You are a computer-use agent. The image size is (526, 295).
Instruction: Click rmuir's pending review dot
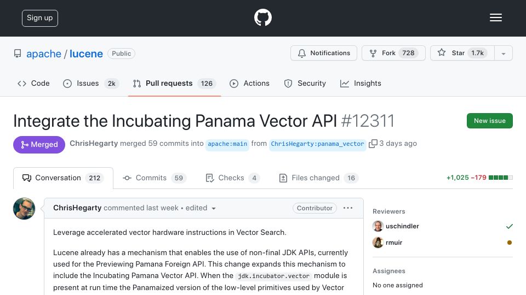click(509, 243)
